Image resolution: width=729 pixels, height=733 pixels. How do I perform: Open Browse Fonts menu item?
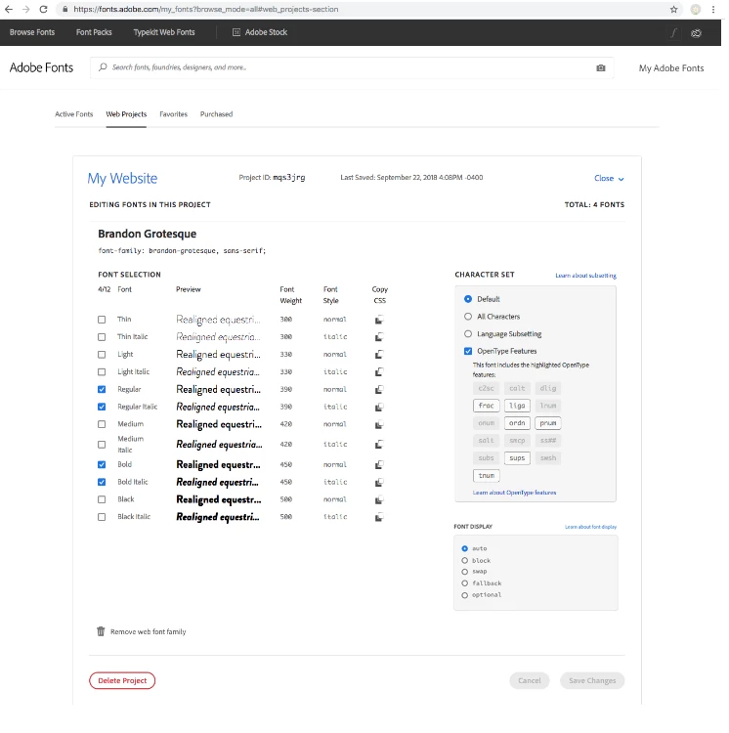[x=32, y=32]
